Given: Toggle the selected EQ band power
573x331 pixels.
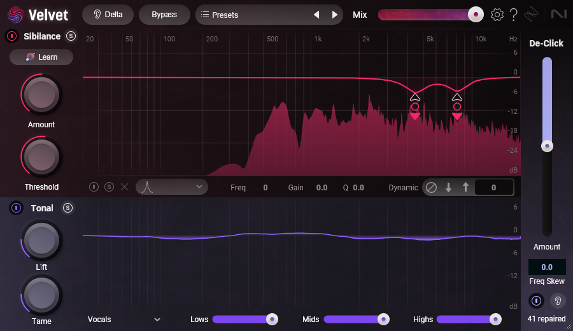Looking at the screenshot, I should pyautogui.click(x=94, y=187).
